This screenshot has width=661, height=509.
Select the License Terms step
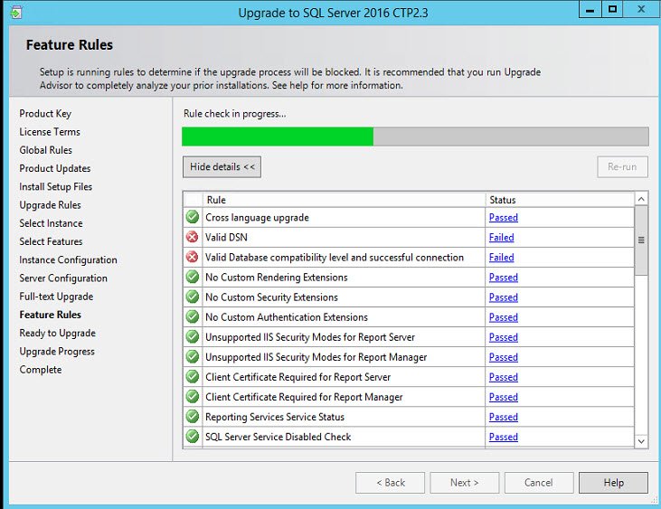(x=50, y=132)
